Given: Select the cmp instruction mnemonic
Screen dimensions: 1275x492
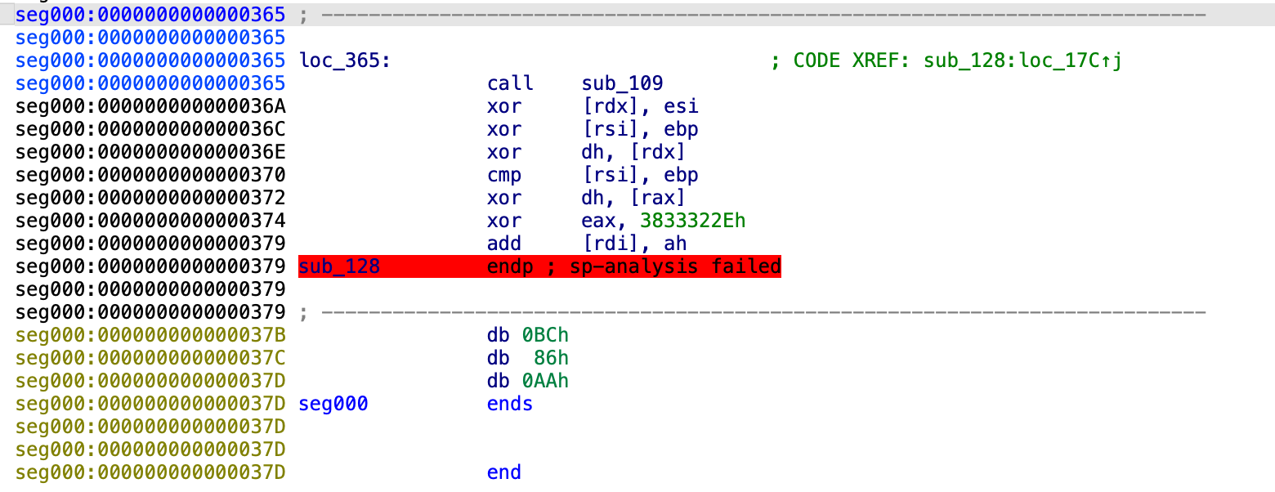Looking at the screenshot, I should tap(503, 175).
